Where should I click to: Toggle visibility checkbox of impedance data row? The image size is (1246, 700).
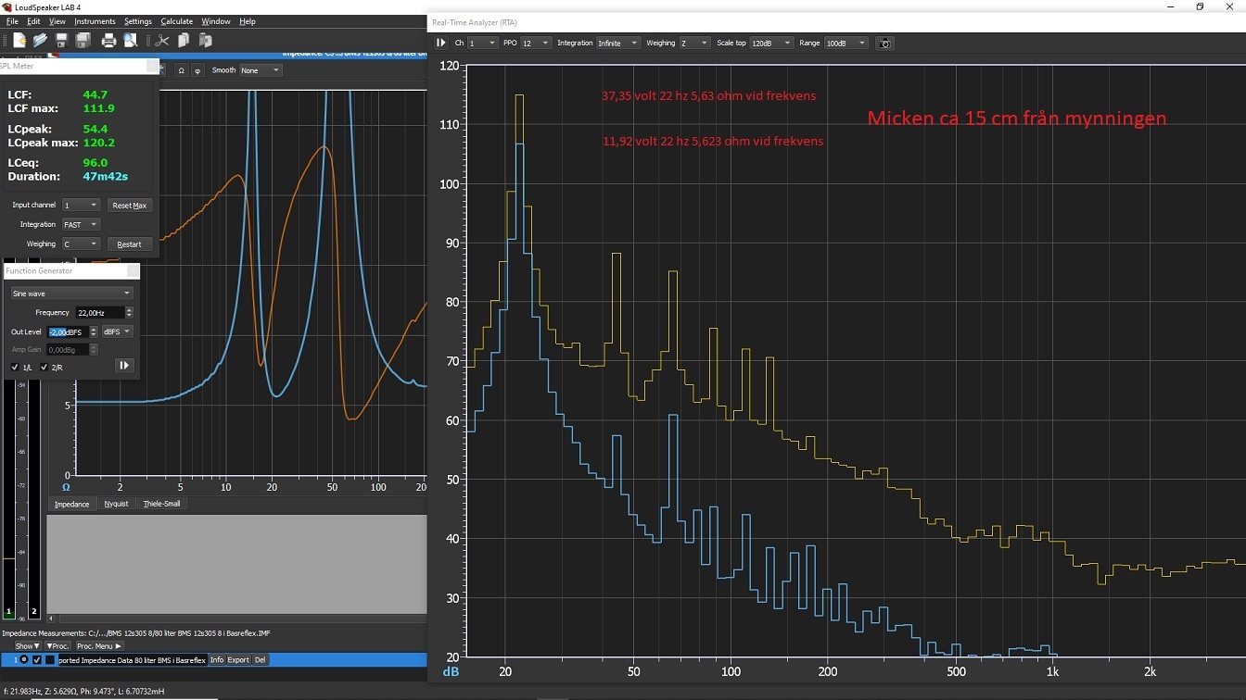(37, 660)
